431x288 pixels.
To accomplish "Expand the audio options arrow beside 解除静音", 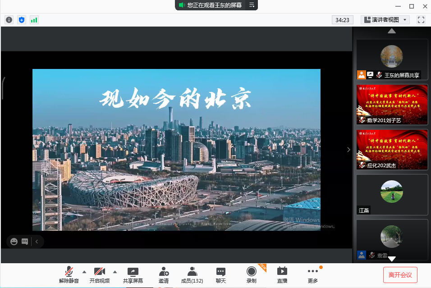I will (84, 272).
